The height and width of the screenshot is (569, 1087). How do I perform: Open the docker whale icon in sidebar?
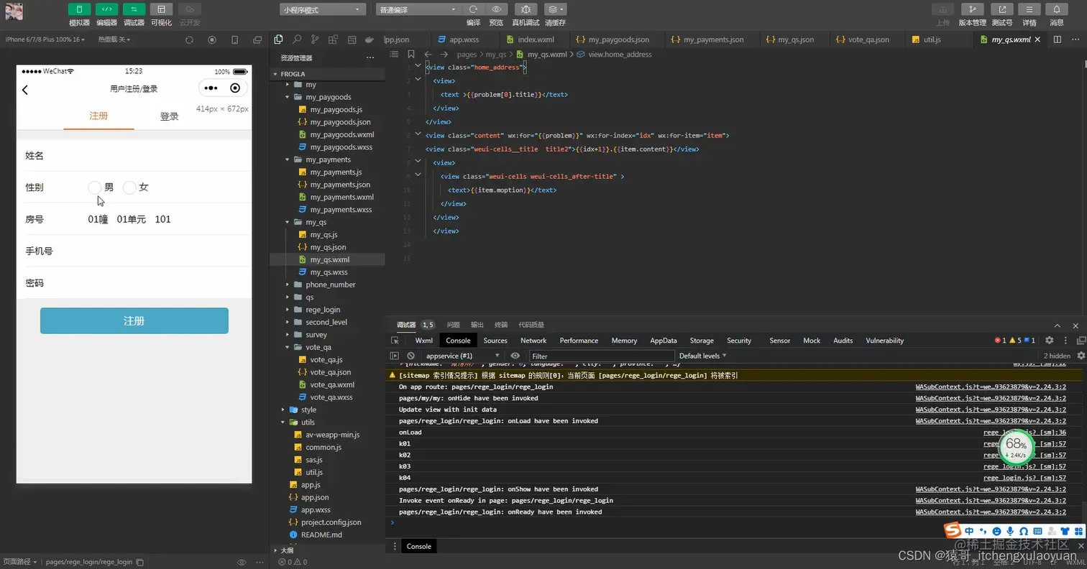click(369, 40)
